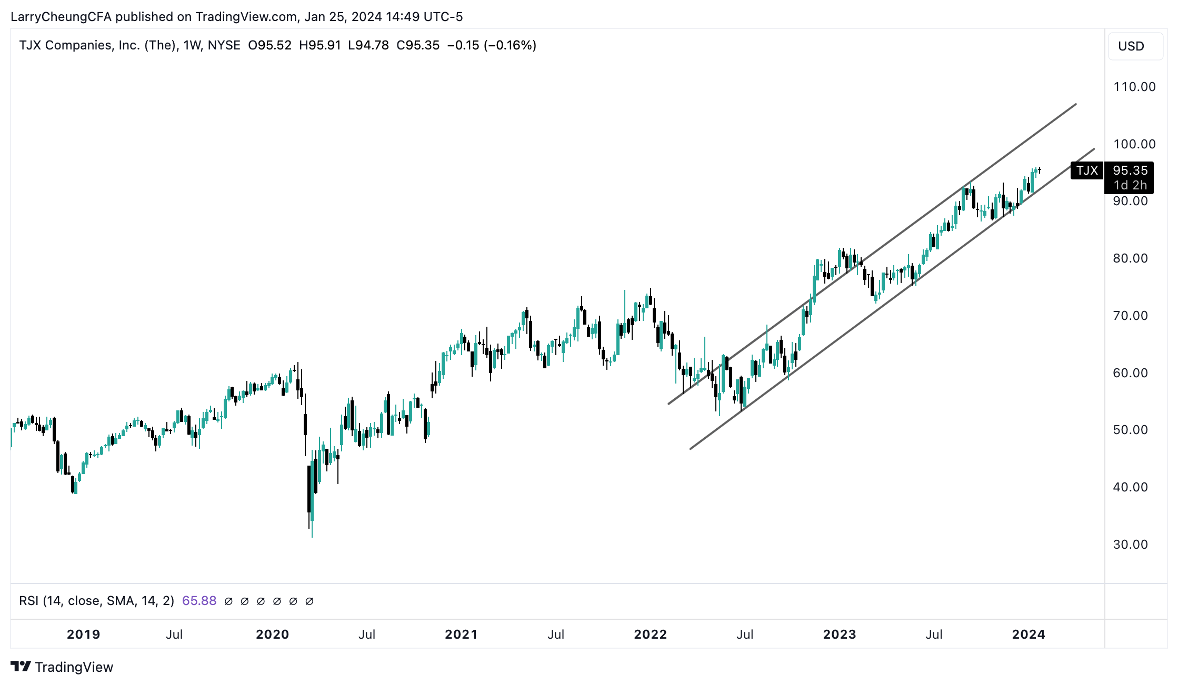Click the high price H95.91

coord(320,45)
